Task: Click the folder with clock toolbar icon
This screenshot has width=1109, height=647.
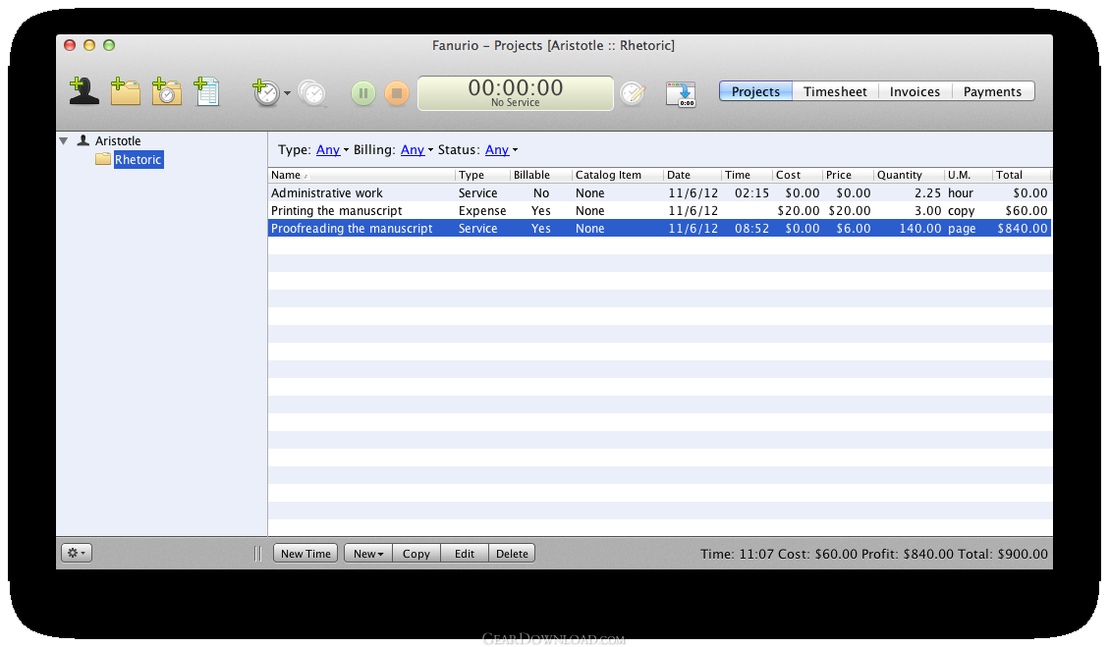Action: click(x=166, y=92)
